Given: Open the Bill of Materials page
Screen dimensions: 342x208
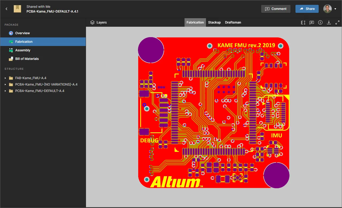Looking at the screenshot, I should pyautogui.click(x=43, y=59).
